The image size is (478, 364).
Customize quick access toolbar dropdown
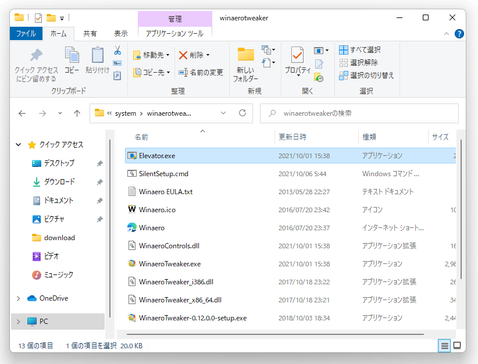62,19
